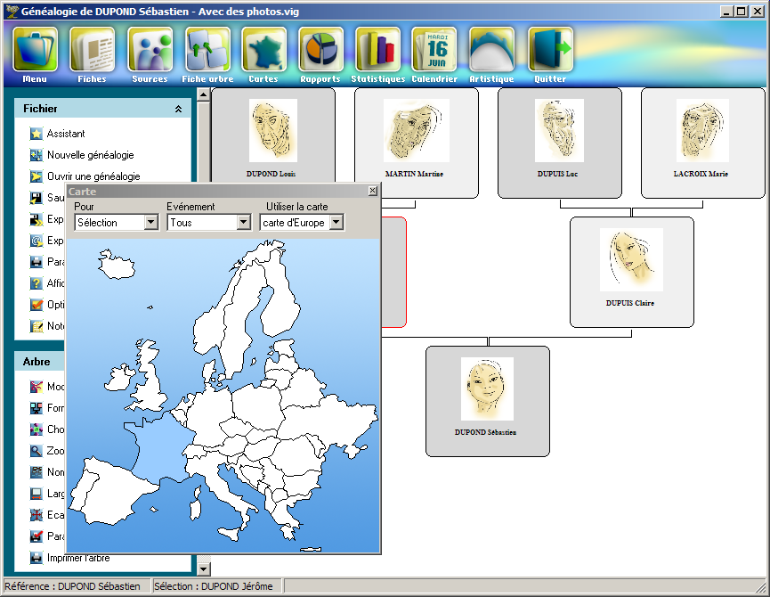This screenshot has height=597, width=770.
Task: Open the Fiches toolbar icon
Action: (x=93, y=50)
